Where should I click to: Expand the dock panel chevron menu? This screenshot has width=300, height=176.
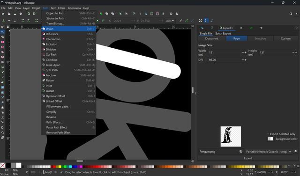pos(297,28)
